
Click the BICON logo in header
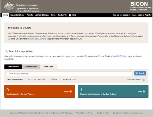[x=140, y=6]
